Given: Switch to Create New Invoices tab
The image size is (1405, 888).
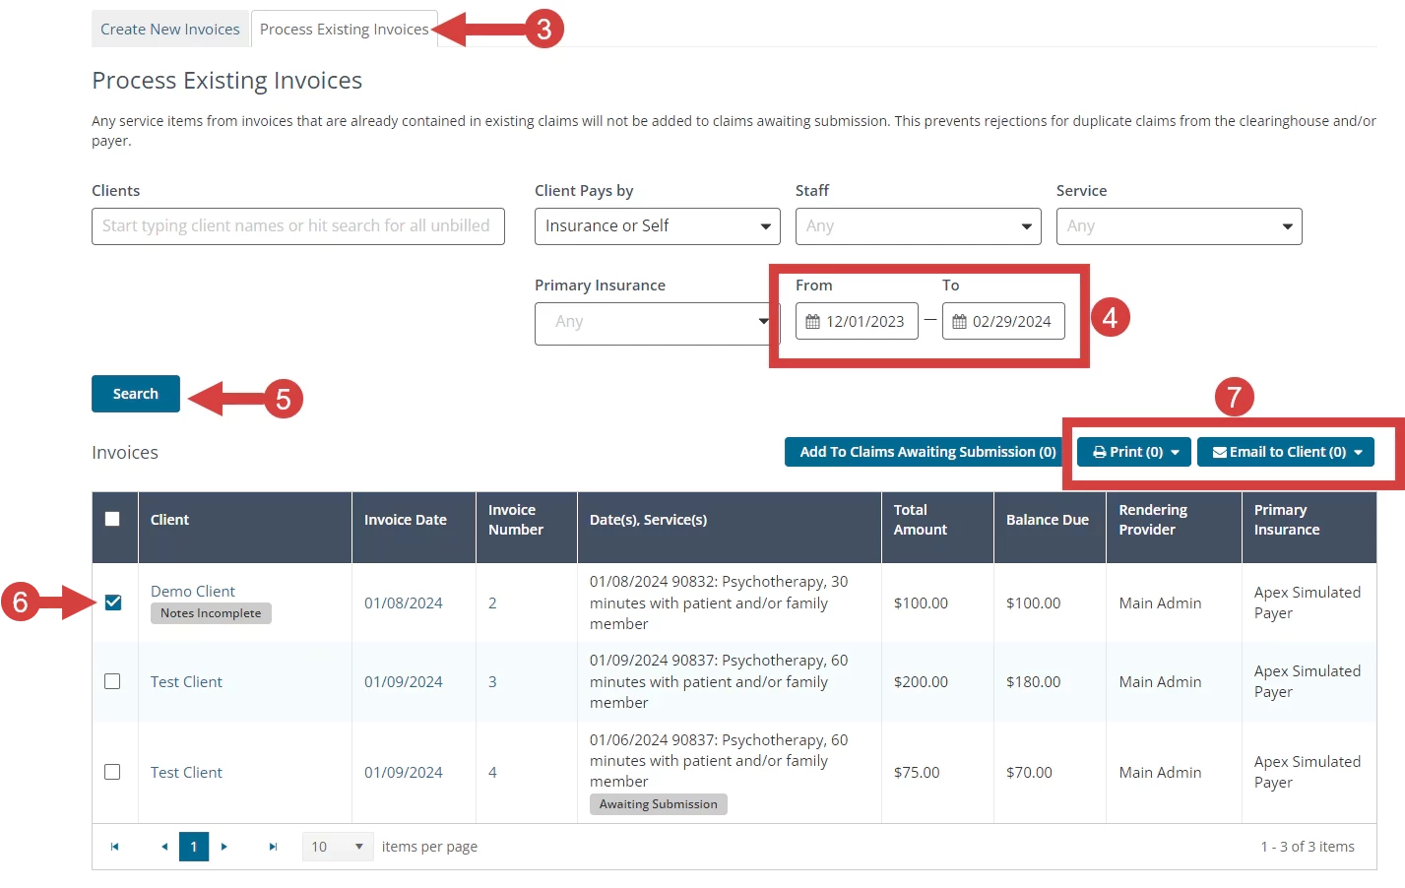Looking at the screenshot, I should pyautogui.click(x=170, y=29).
